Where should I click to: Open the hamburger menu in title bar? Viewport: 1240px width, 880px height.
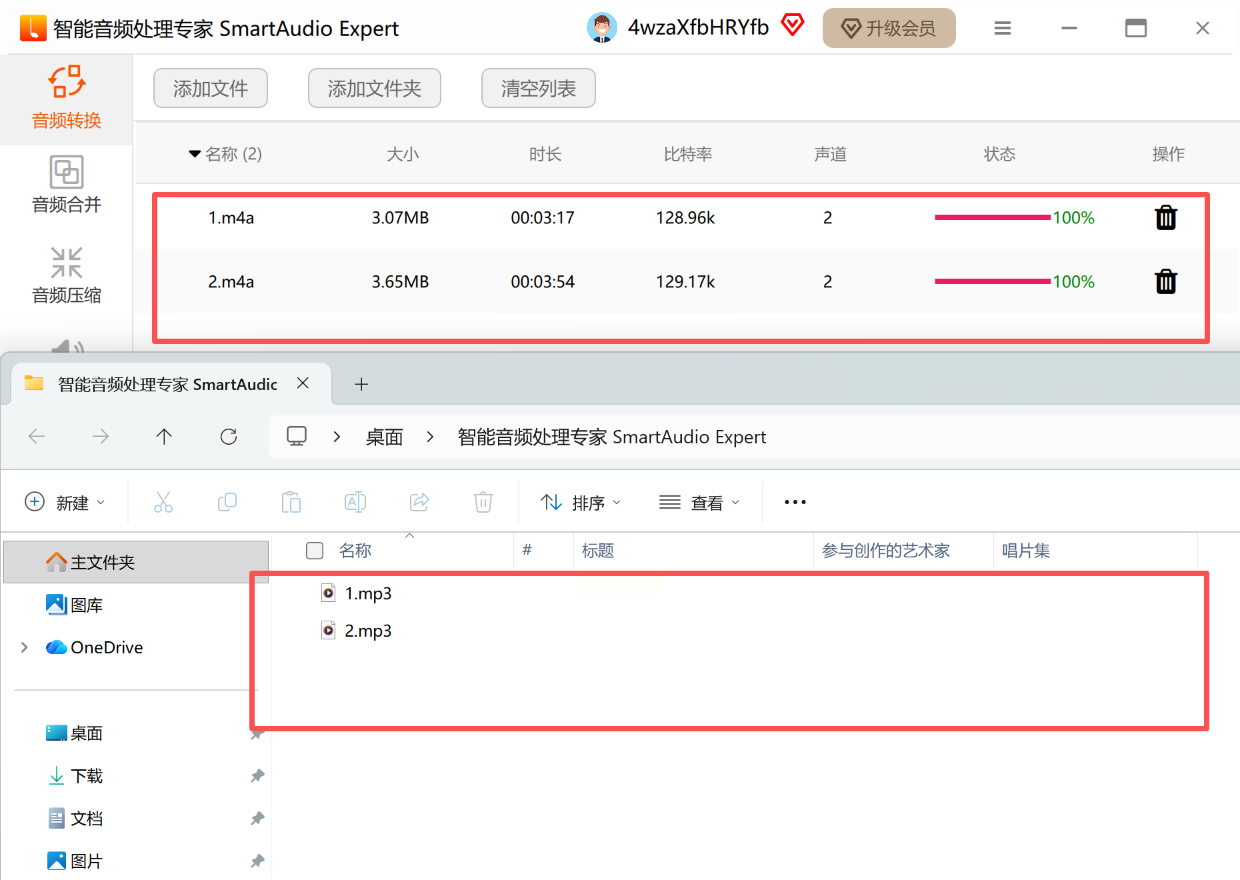click(x=1002, y=28)
